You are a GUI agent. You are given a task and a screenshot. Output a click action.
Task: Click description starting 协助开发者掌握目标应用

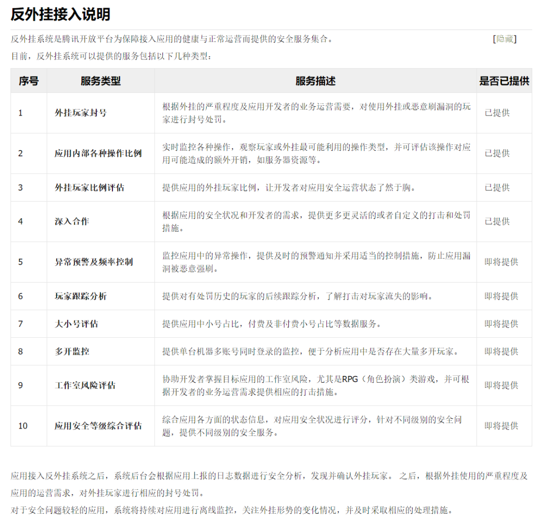[x=316, y=385]
